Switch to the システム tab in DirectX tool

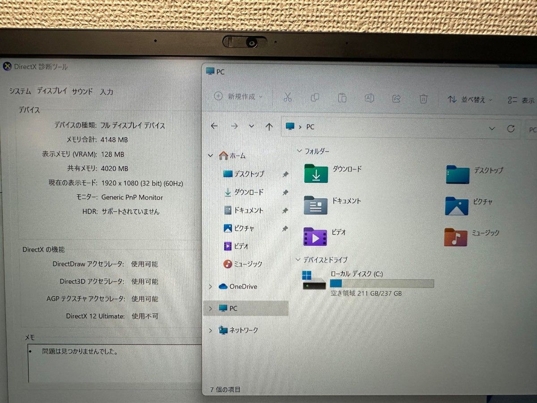point(20,91)
